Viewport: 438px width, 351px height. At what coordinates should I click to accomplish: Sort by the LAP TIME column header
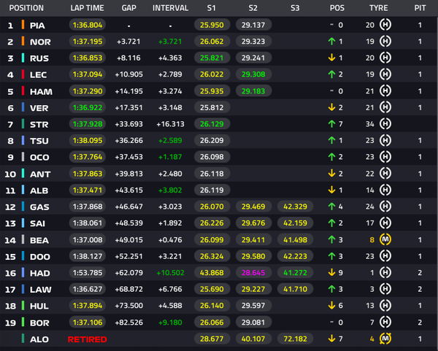[x=87, y=8]
